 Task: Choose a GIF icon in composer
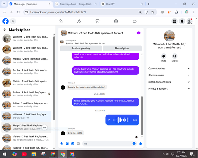click(x=78, y=143)
